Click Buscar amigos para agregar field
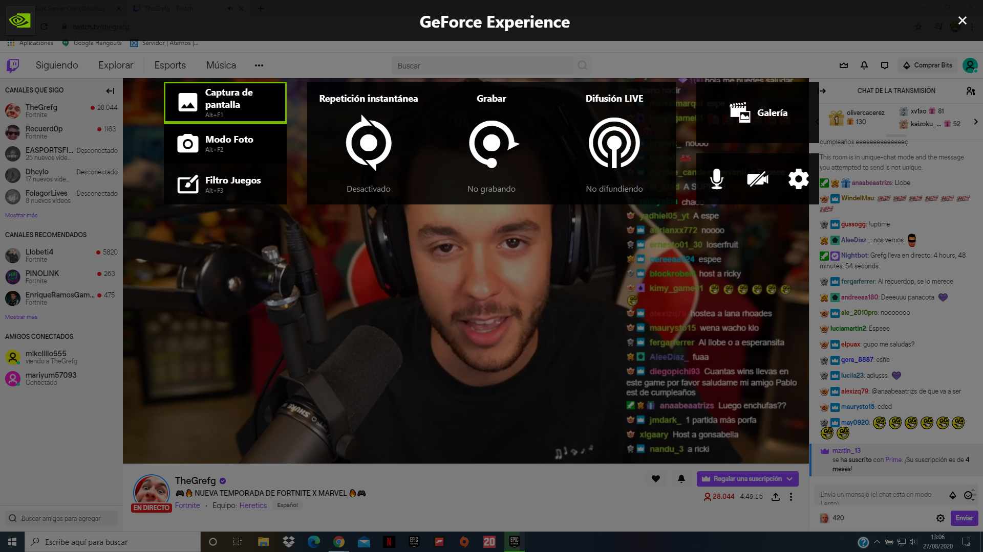Image resolution: width=983 pixels, height=552 pixels. tap(61, 518)
